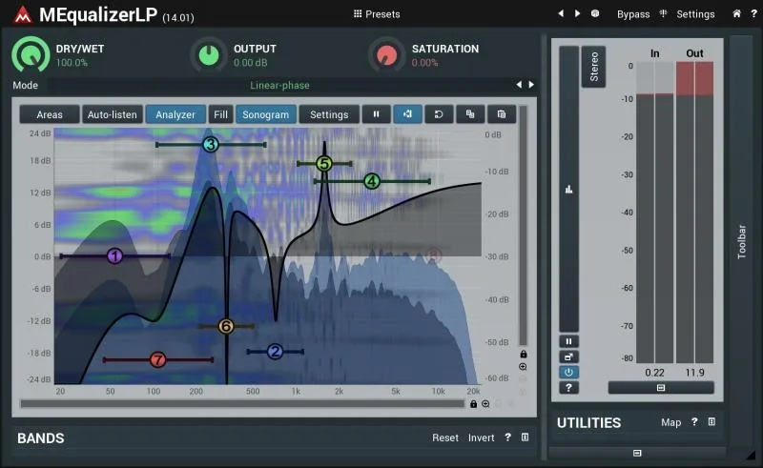
Task: Open the equalizer graph Settings
Action: tap(329, 114)
